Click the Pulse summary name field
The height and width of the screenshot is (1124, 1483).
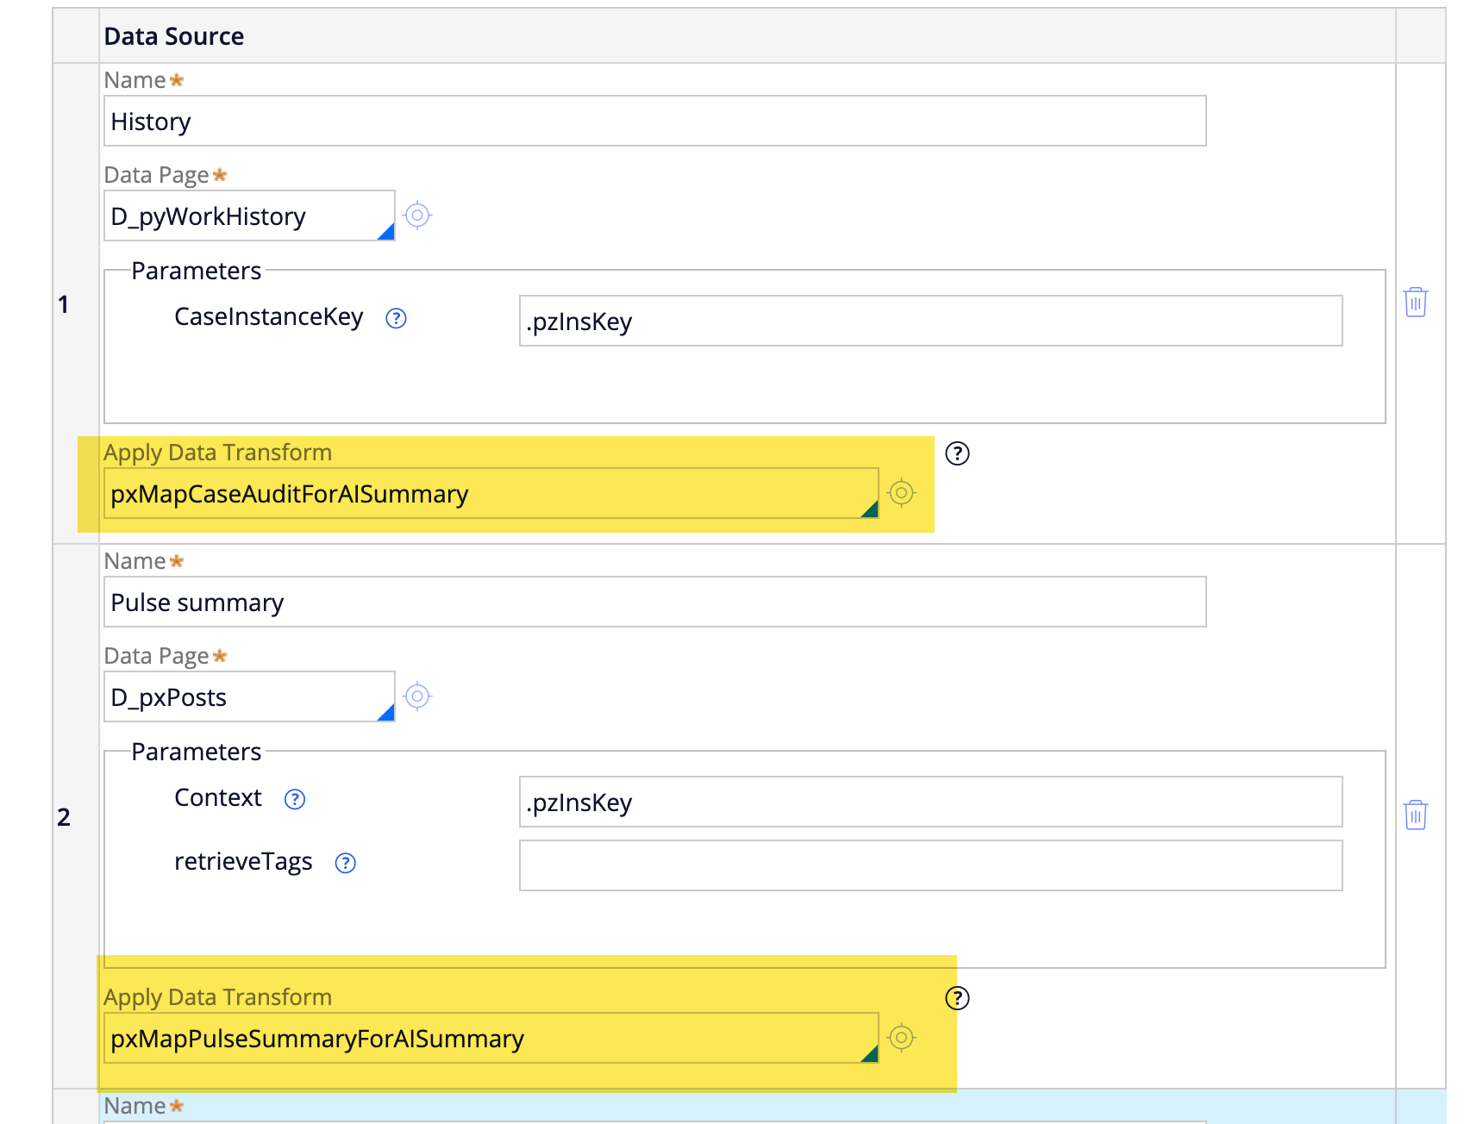click(x=654, y=603)
